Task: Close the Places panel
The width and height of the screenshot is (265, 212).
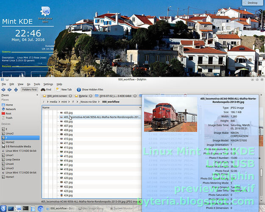Action: tap(37, 95)
